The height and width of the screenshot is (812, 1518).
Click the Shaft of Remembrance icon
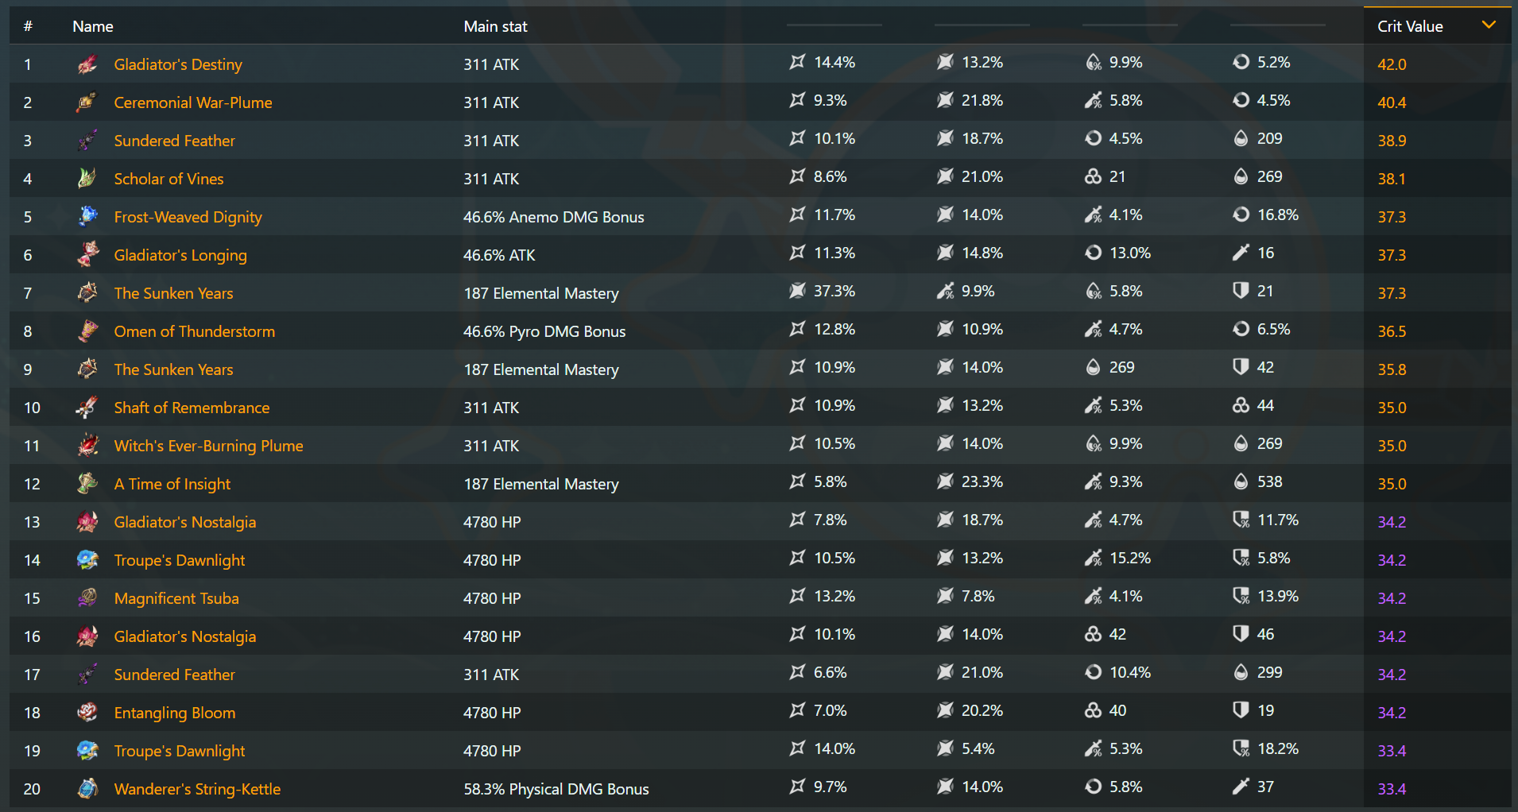coord(87,408)
